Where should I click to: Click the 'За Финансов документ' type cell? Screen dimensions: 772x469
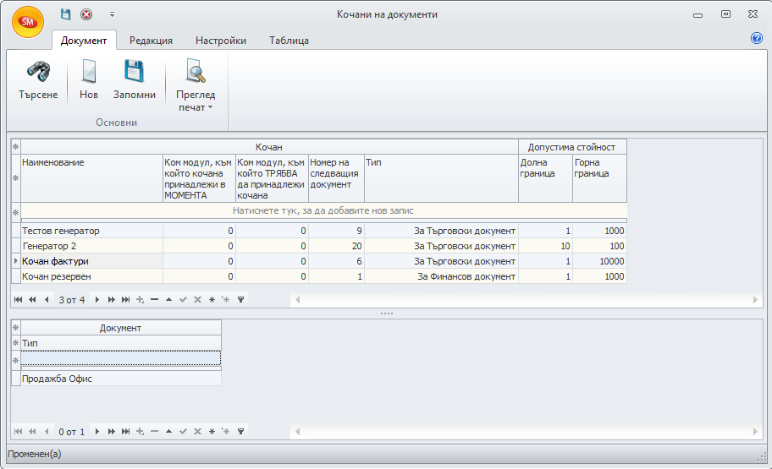[x=441, y=276]
